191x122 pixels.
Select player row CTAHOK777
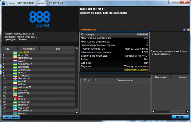point(39,76)
